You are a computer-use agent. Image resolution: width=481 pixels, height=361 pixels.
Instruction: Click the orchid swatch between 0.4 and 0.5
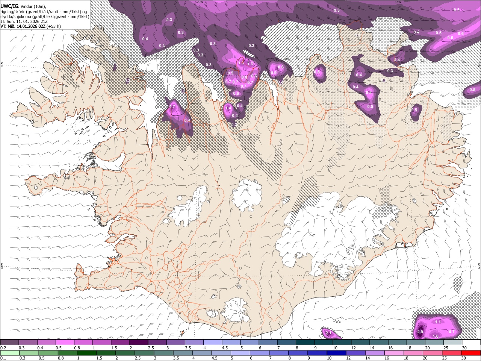tap(47, 342)
